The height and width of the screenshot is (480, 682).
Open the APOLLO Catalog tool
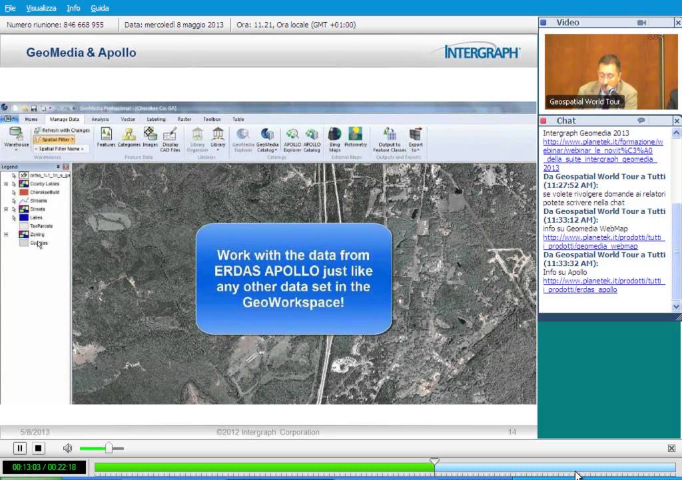pyautogui.click(x=312, y=139)
